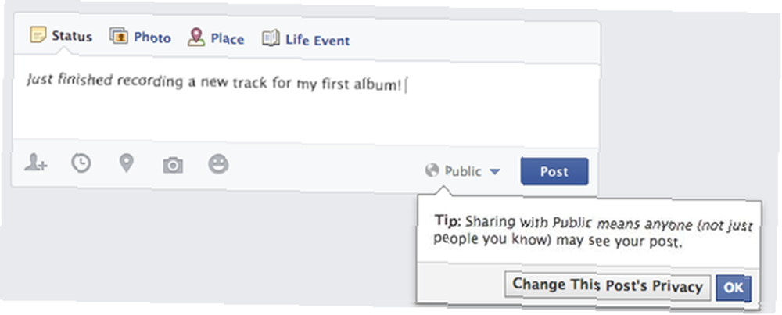Open the smiley feeling picker
The width and height of the screenshot is (782, 315).
point(218,164)
